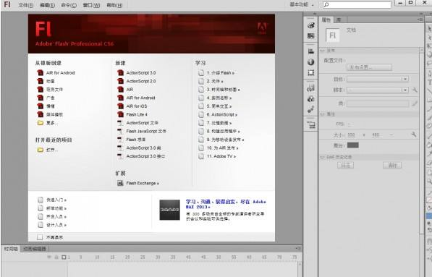
Task: Create new AIR for iOS document
Action: click(132, 106)
